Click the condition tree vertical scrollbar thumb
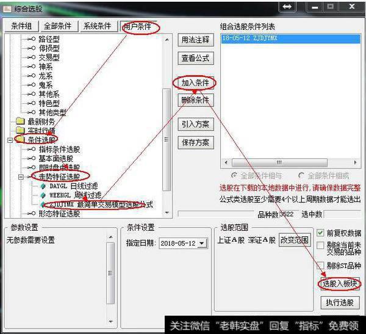The width and height of the screenshot is (366, 334). (167, 140)
